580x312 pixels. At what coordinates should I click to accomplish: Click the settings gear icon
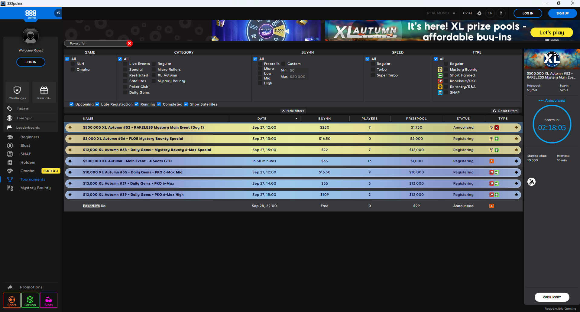click(479, 13)
